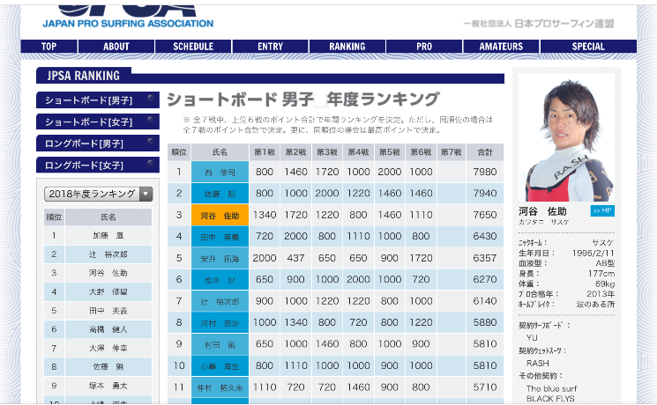This screenshot has height=405, width=657.
Task: Open the SPECIAL menu item
Action: pyautogui.click(x=587, y=47)
